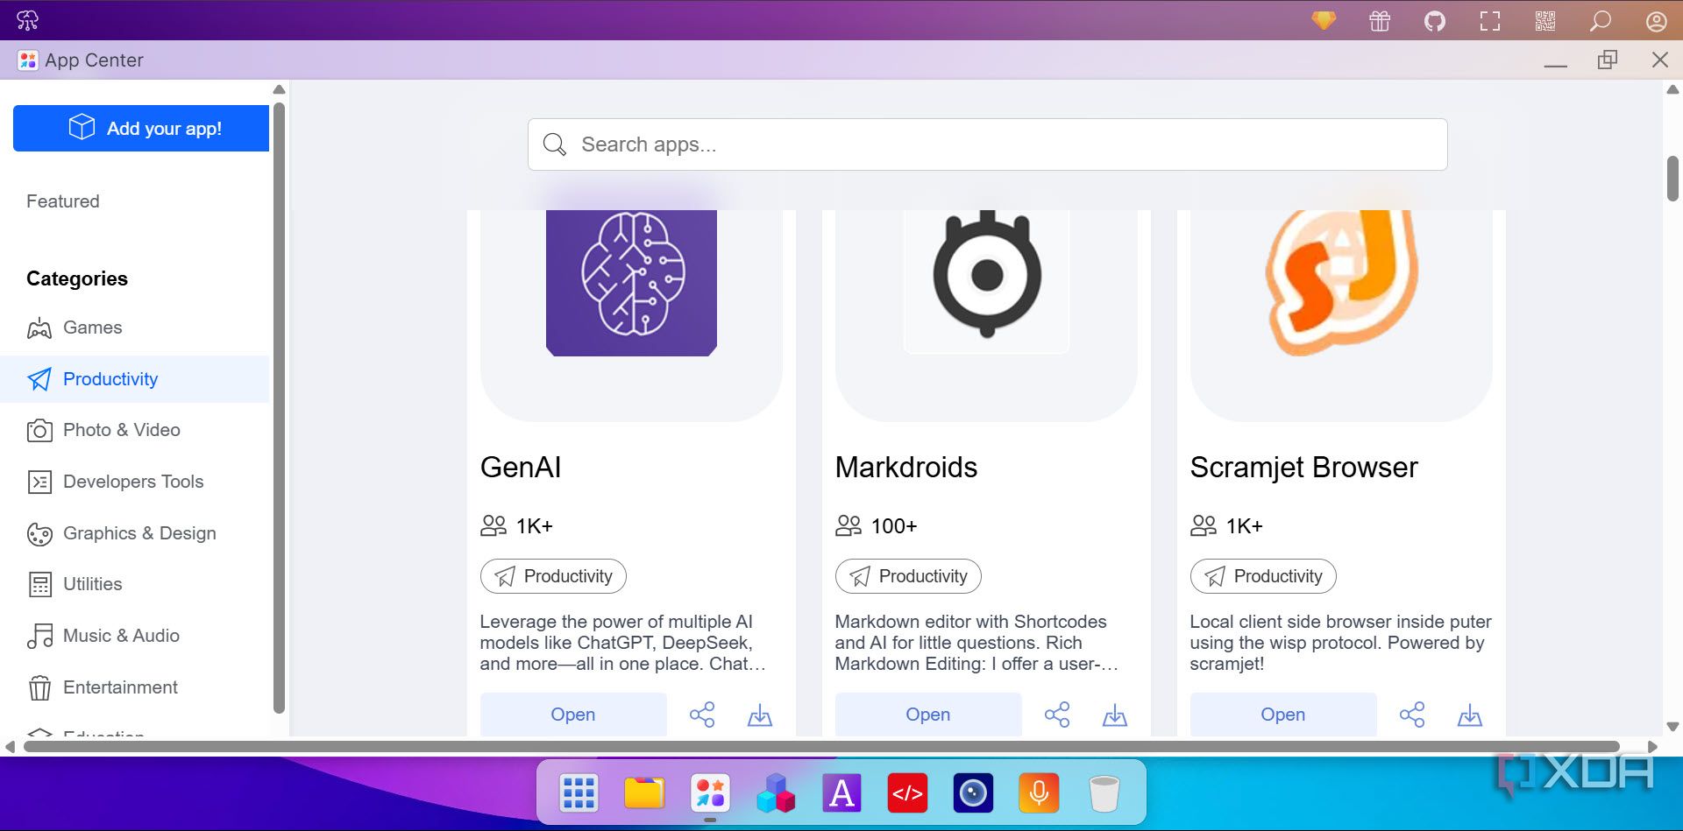Open the GitHub icon in top bar

pyautogui.click(x=1435, y=21)
